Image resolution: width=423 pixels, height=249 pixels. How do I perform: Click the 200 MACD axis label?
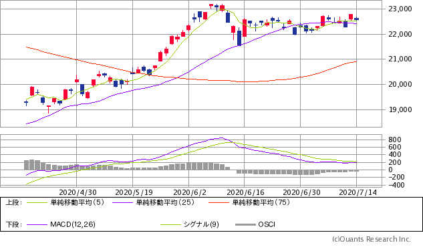tap(395, 162)
